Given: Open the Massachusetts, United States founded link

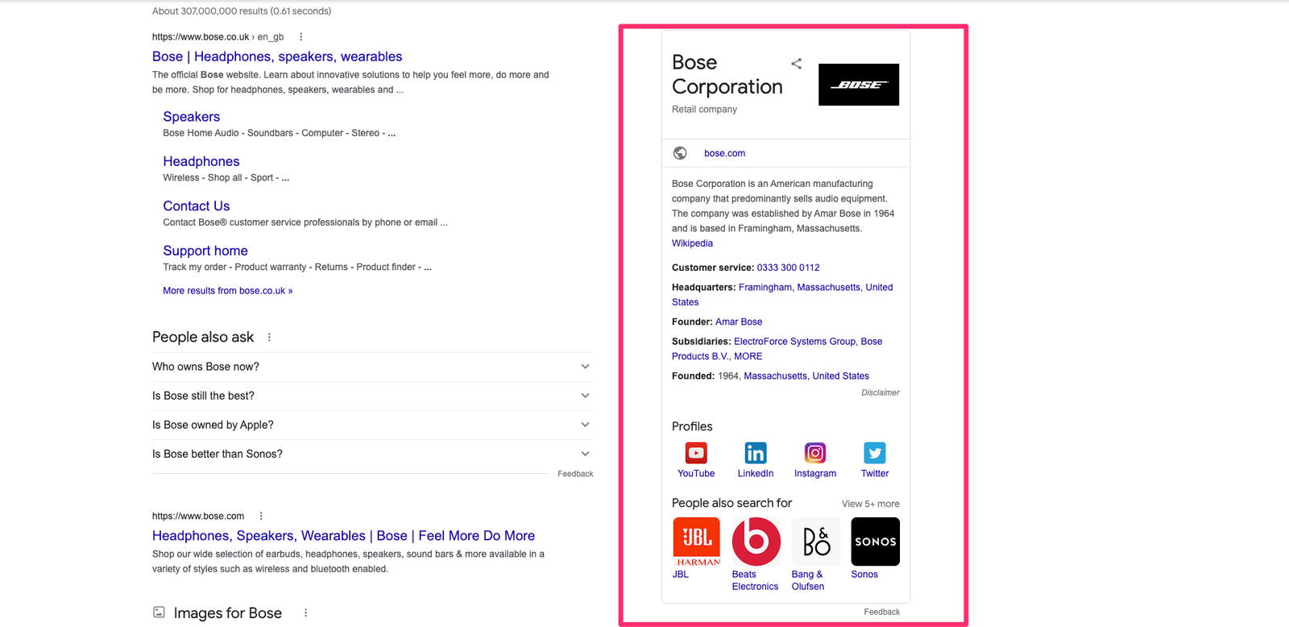Looking at the screenshot, I should pyautogui.click(x=806, y=376).
